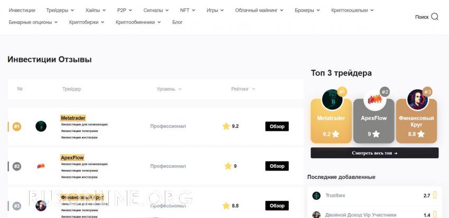The height and width of the screenshot is (218, 449).
Task: Click the Обзор button for Финансовый Круг
Action: [x=277, y=206]
